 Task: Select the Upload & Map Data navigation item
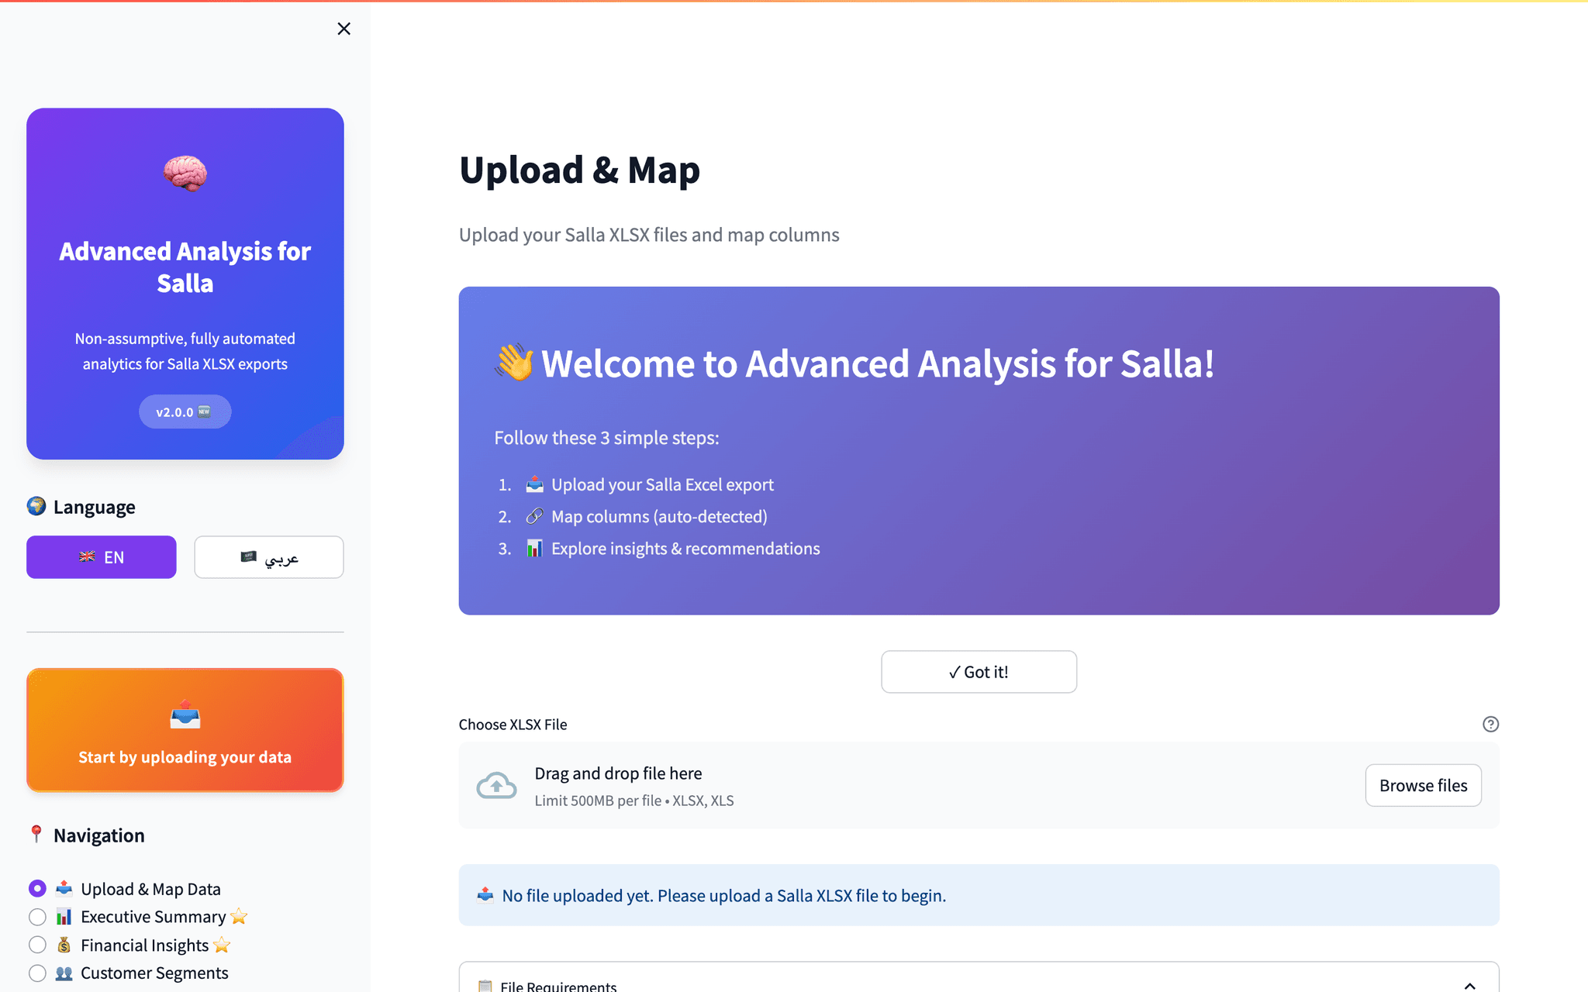click(x=36, y=888)
